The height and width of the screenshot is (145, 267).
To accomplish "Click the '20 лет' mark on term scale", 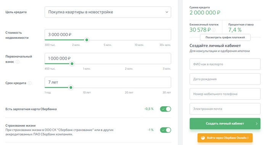I will [129, 93].
